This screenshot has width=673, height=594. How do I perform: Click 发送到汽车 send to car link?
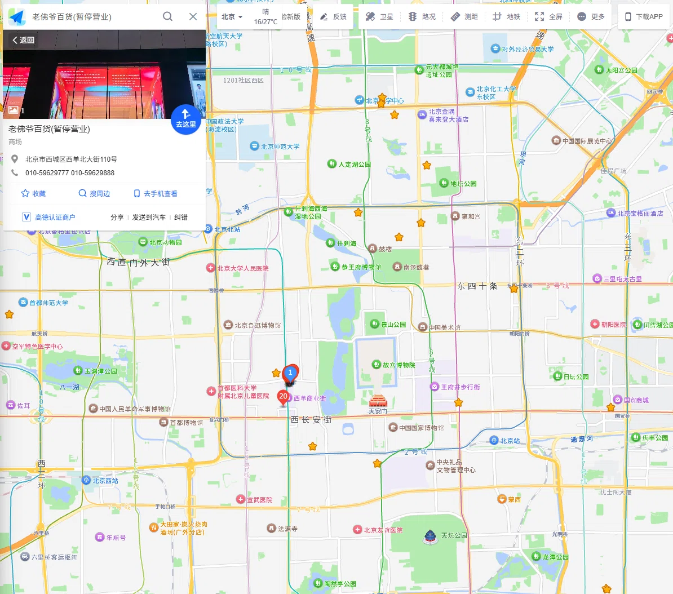[149, 217]
